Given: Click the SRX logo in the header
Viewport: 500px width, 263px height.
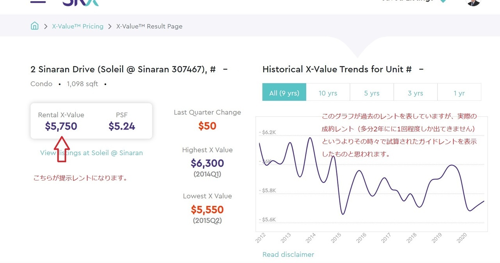Looking at the screenshot, I should click(80, 2).
